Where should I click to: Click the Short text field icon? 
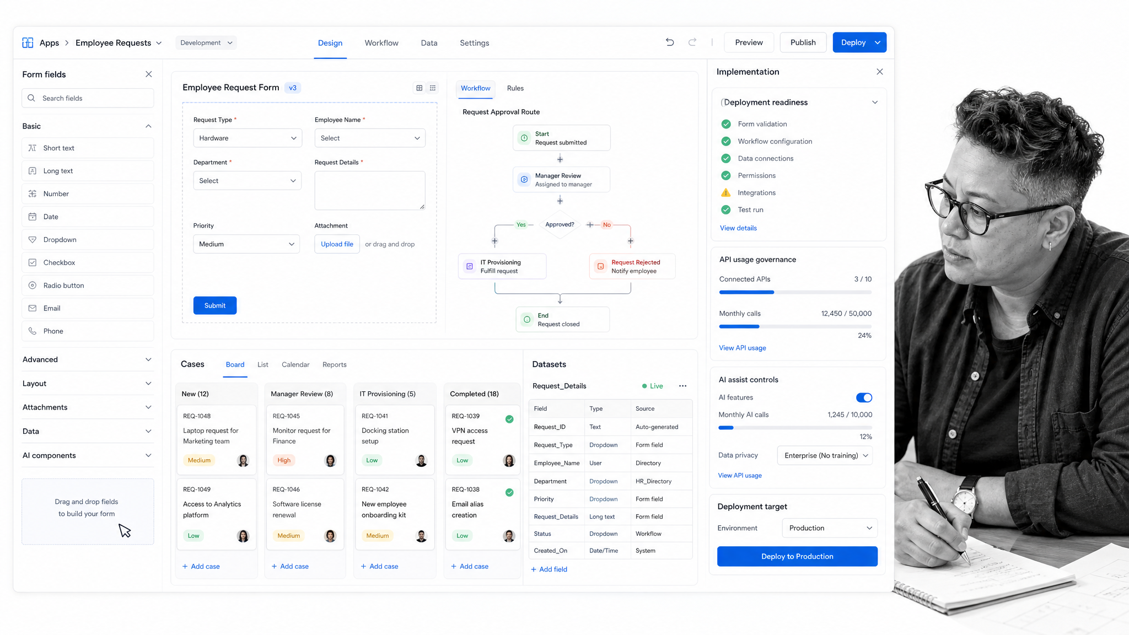(33, 148)
